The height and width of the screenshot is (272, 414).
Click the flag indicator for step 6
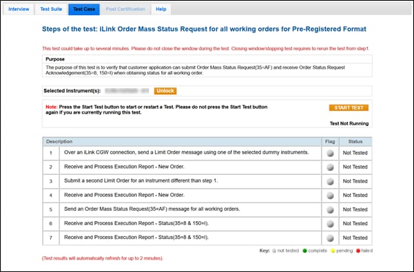pyautogui.click(x=330, y=224)
